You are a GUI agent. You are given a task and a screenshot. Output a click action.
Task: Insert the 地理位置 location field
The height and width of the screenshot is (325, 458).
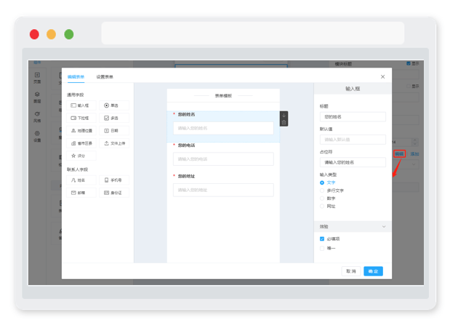tap(81, 131)
